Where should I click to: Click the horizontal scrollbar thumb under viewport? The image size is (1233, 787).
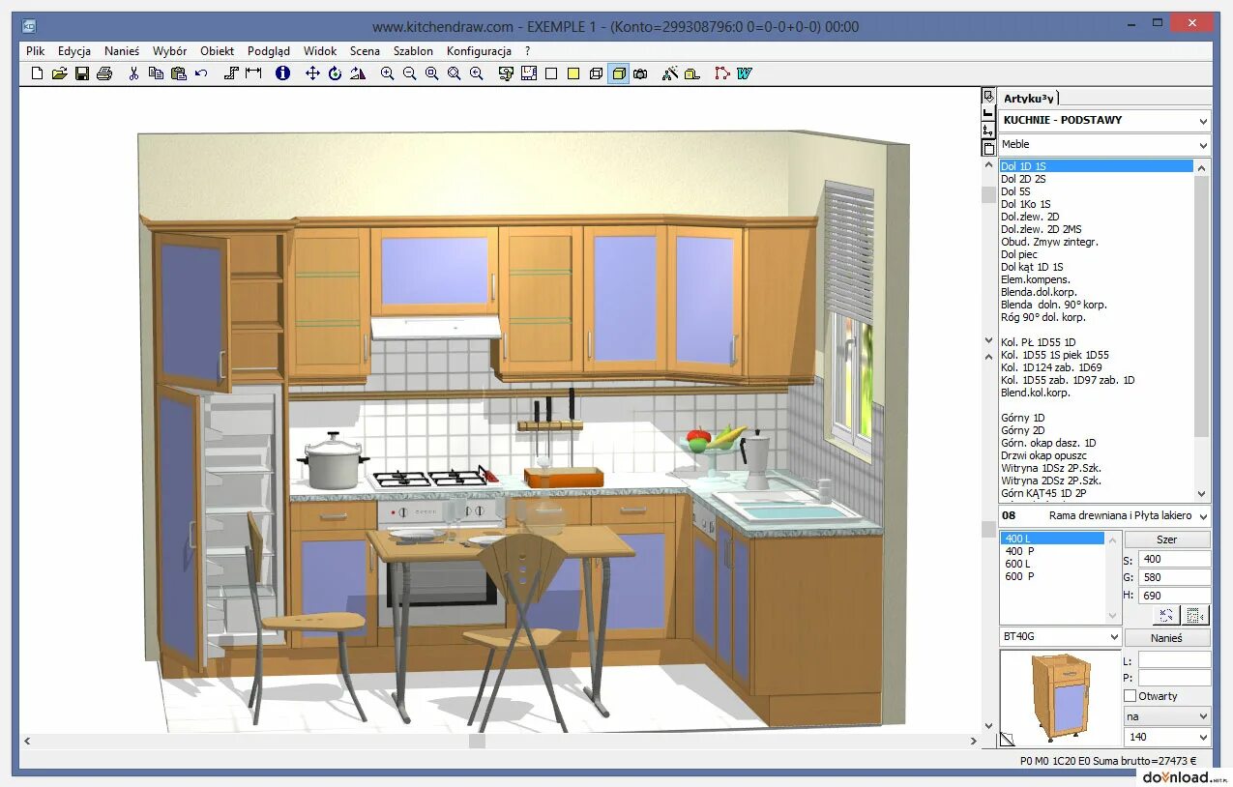[477, 742]
